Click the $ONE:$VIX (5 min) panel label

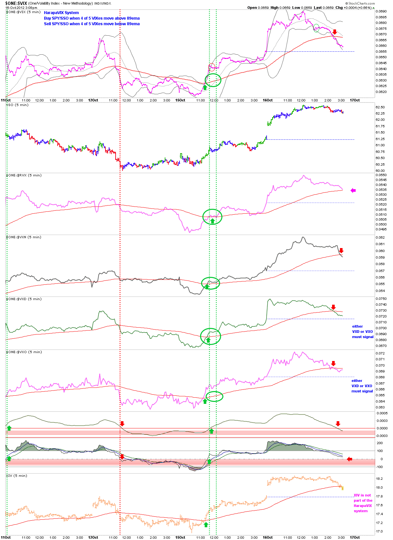pos(23,12)
